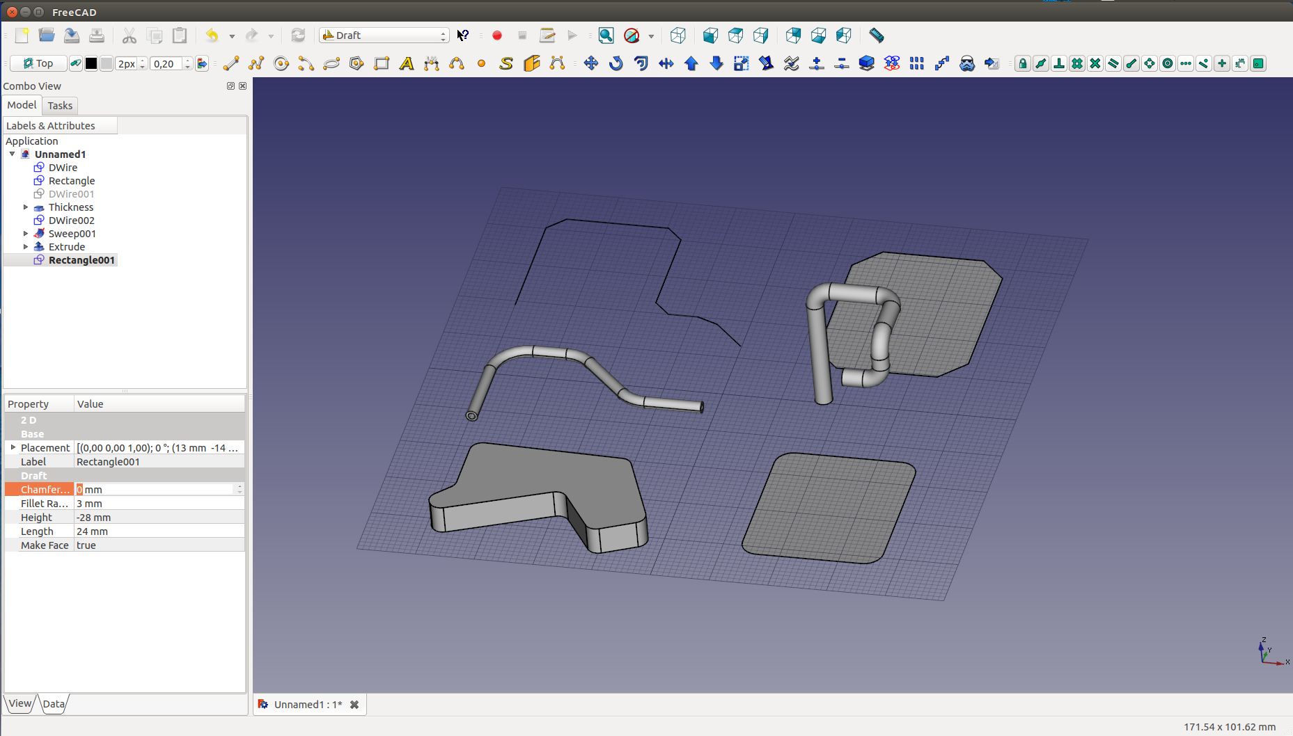The width and height of the screenshot is (1293, 736).
Task: Toggle construction mode button
Action: tap(76, 64)
